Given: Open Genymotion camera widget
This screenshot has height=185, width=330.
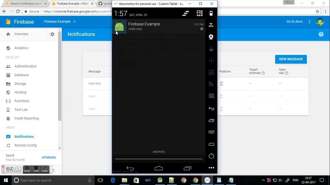Looking at the screenshot, I should (211, 37).
